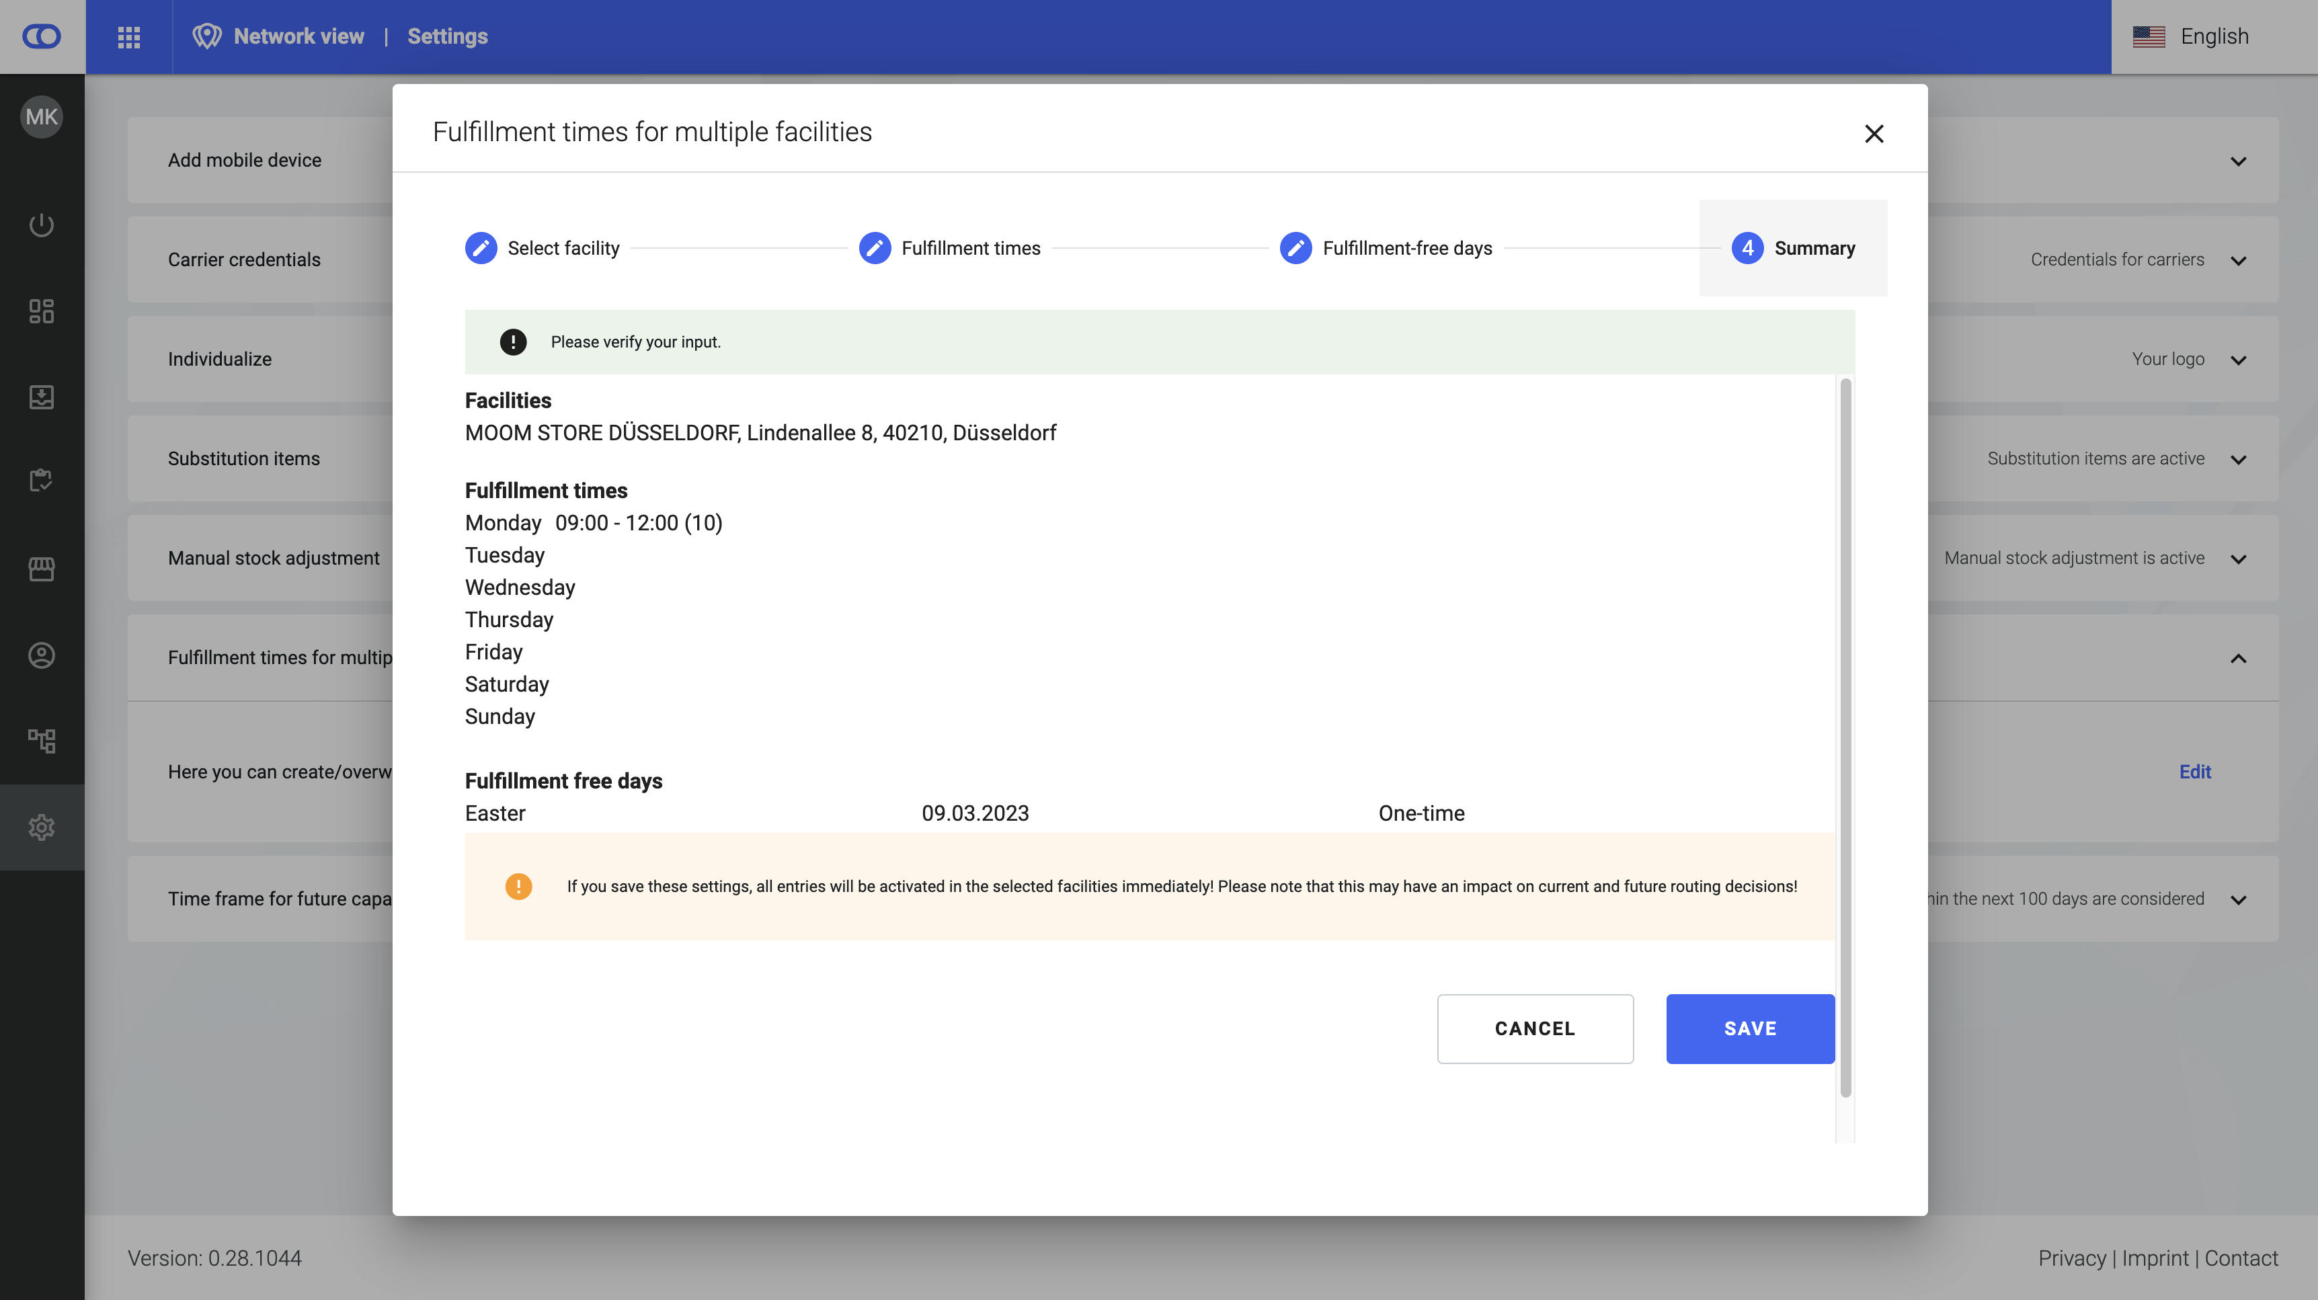Click the dialog summary scrollbar
Screen dimensions: 2318x1300
coord(1845,737)
